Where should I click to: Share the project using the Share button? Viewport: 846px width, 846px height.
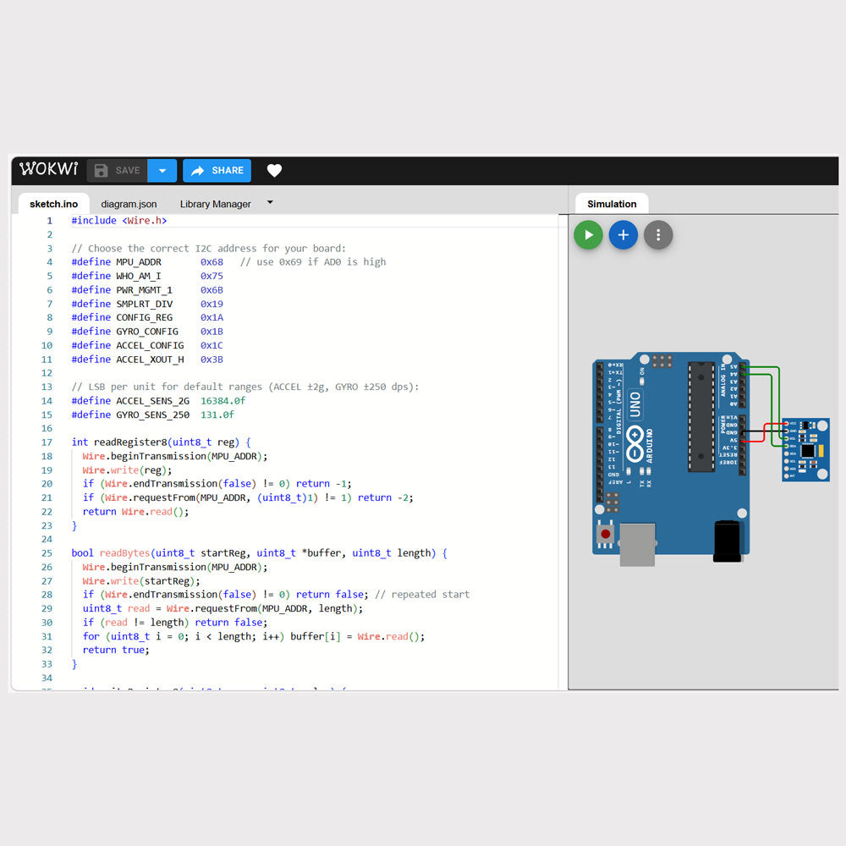pyautogui.click(x=217, y=171)
